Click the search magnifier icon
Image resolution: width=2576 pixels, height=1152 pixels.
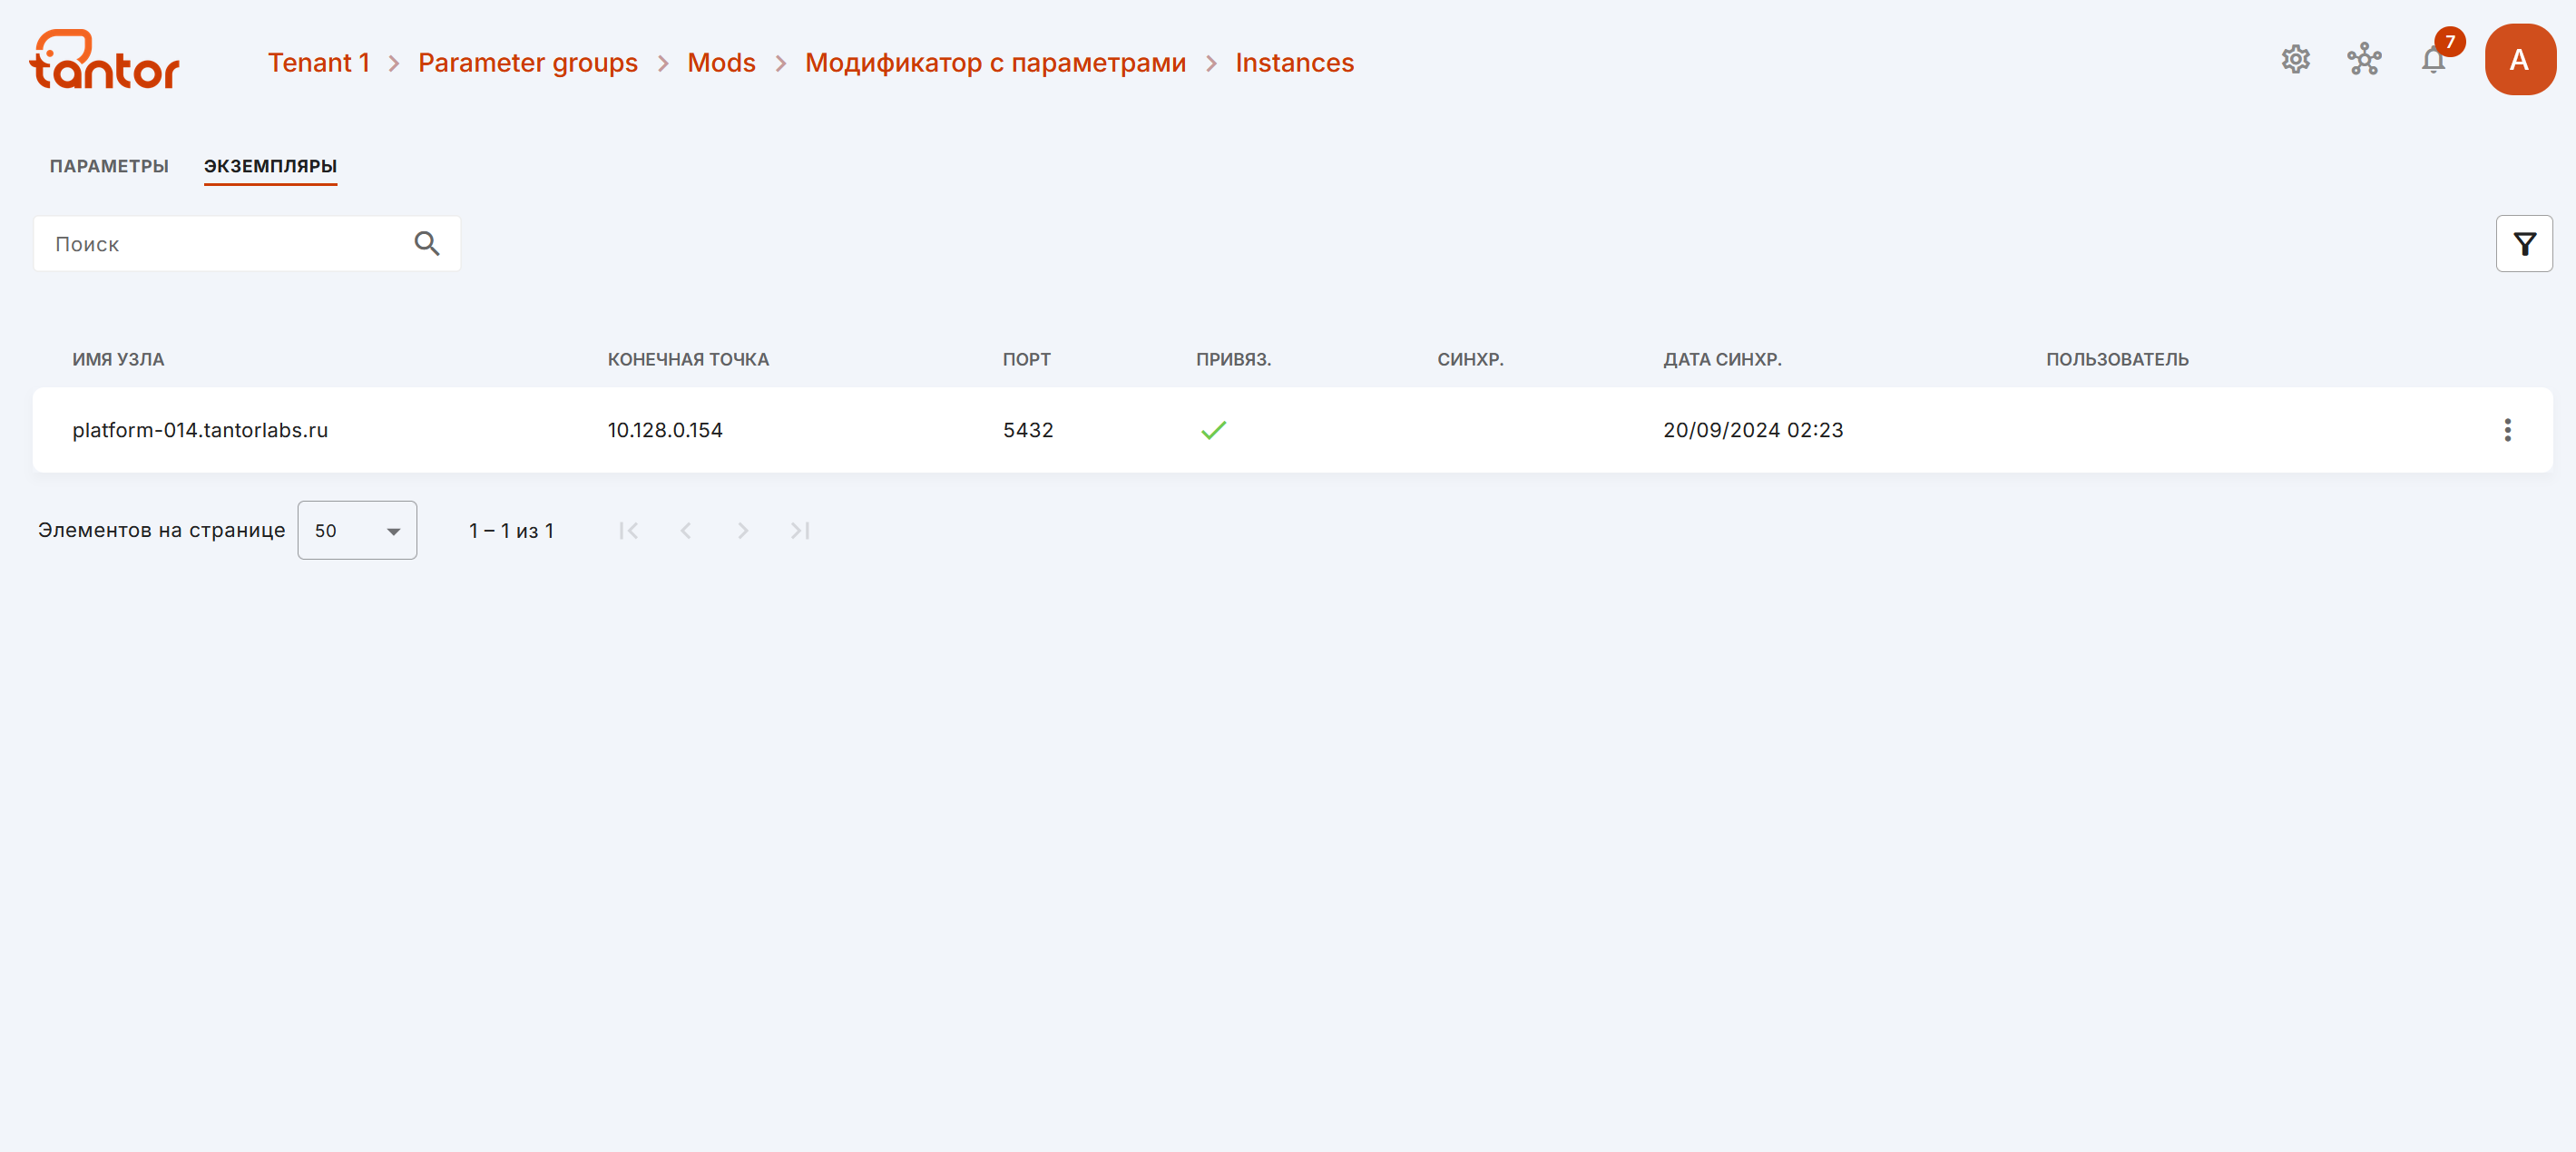click(427, 243)
